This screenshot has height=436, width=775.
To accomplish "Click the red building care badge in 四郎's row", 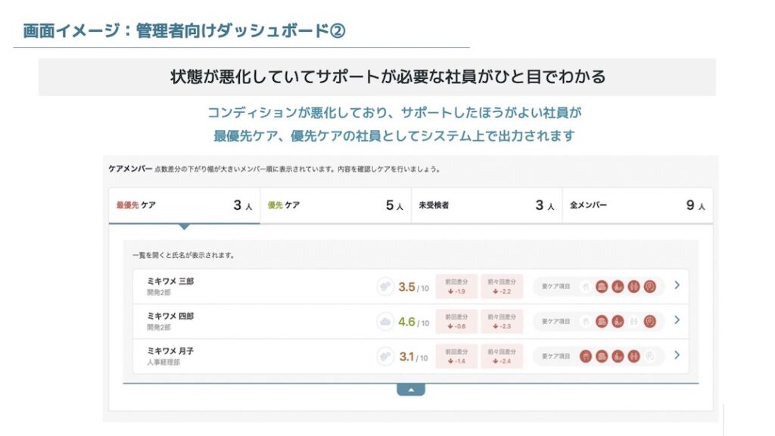I will tap(602, 321).
